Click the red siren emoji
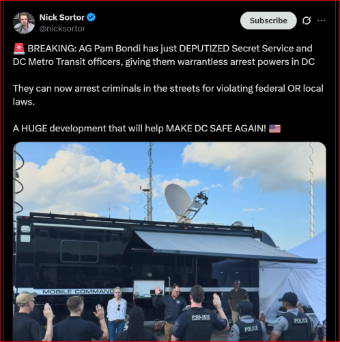The height and width of the screenshot is (342, 340). pyautogui.click(x=19, y=49)
